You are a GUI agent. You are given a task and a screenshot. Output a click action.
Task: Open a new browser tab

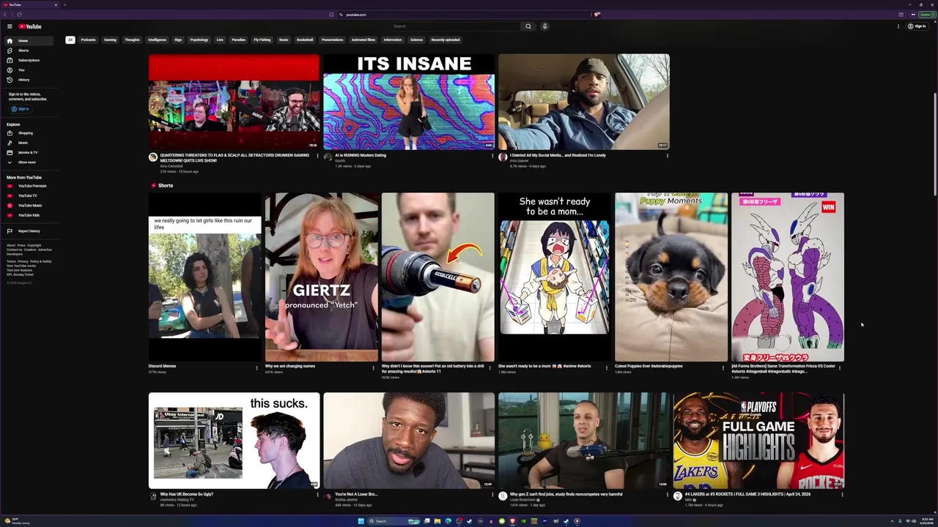tap(64, 4)
